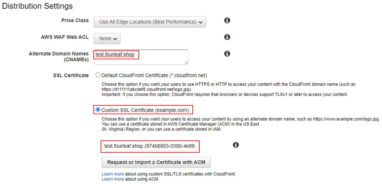The height and width of the screenshot is (184, 382).
Task: Open the Price Class dropdown
Action: click(150, 22)
